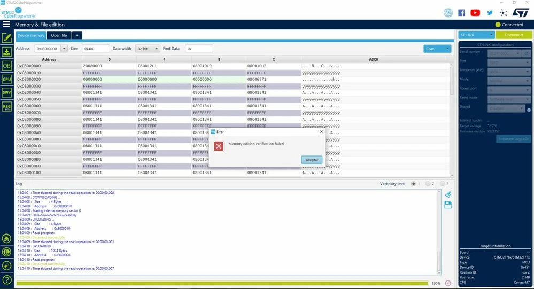Open the EL external loader icon

(x=7, y=252)
